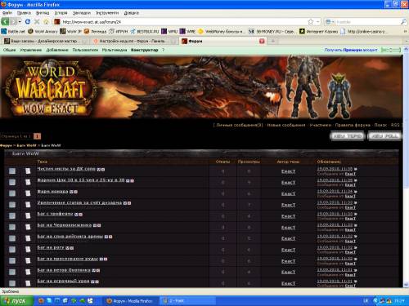Click the Stop loading icon

(37, 21)
